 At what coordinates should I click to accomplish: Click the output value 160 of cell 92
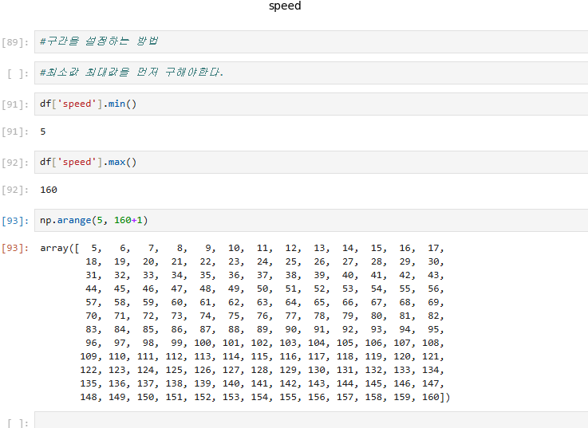[49, 190]
